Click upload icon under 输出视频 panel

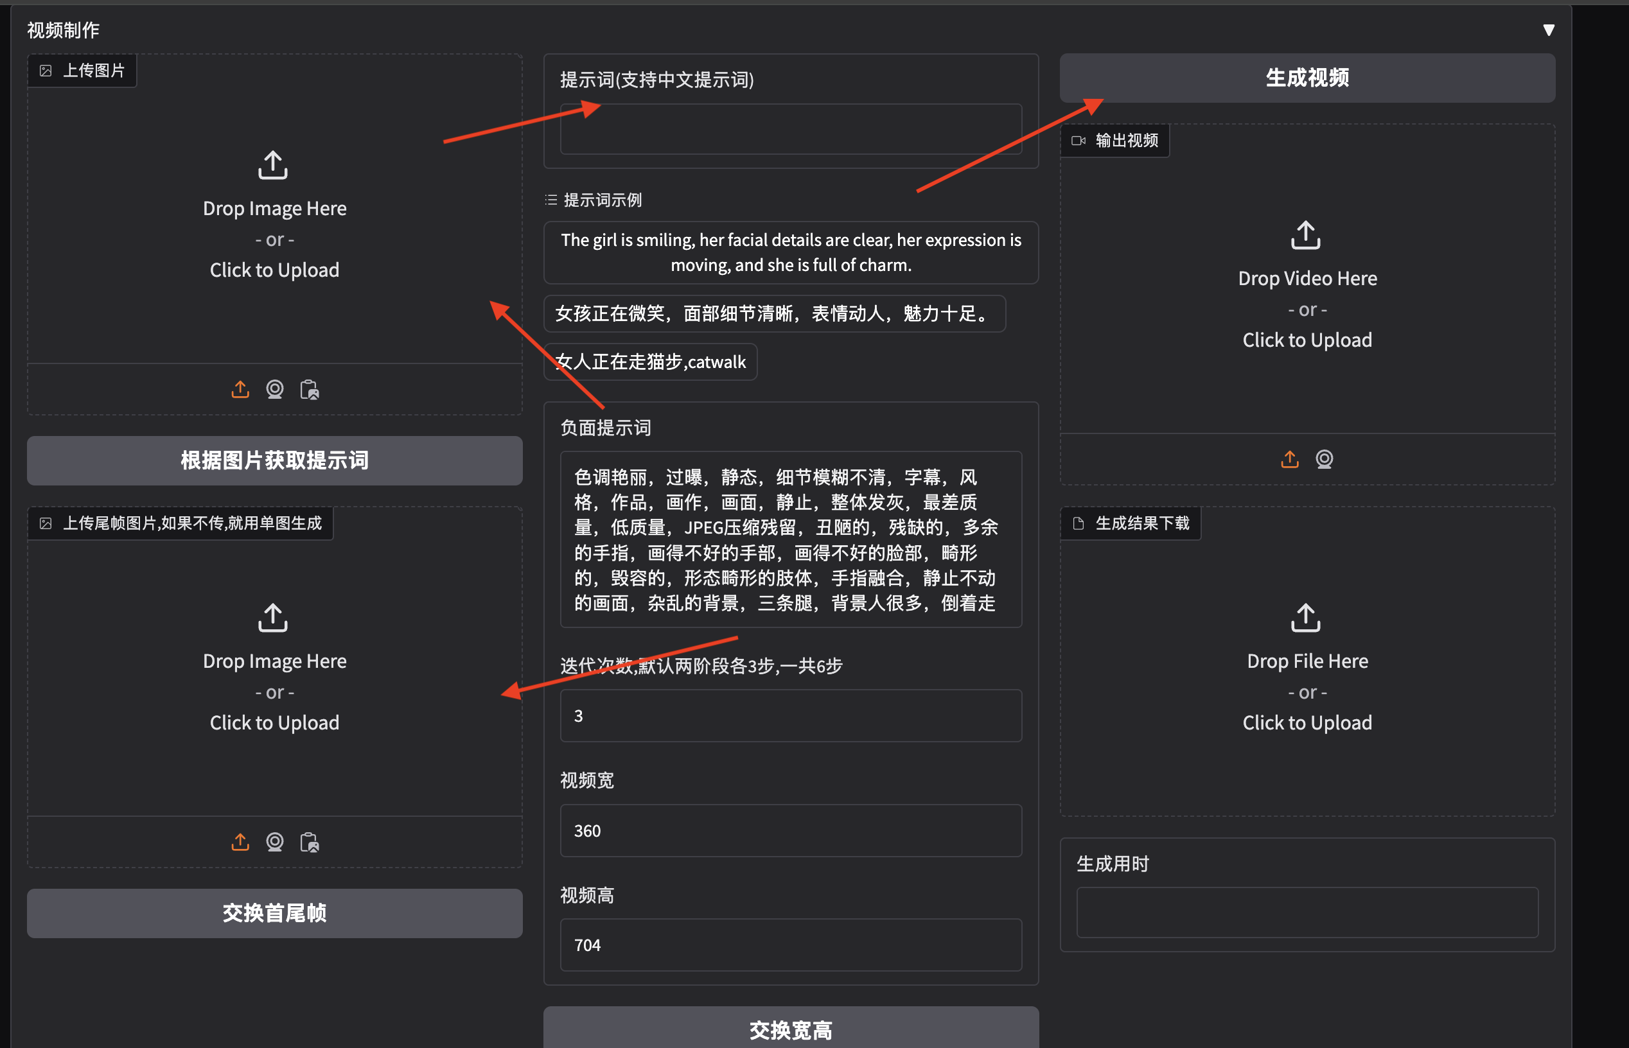tap(1289, 459)
